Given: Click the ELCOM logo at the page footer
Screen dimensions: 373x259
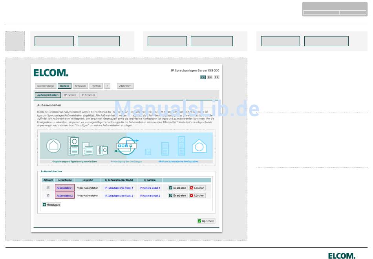Looking at the screenshot, I should coord(342,256).
